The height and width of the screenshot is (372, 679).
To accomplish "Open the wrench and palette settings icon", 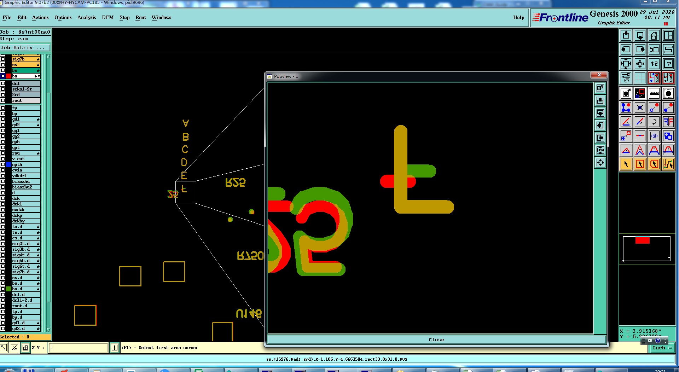I will pyautogui.click(x=626, y=78).
